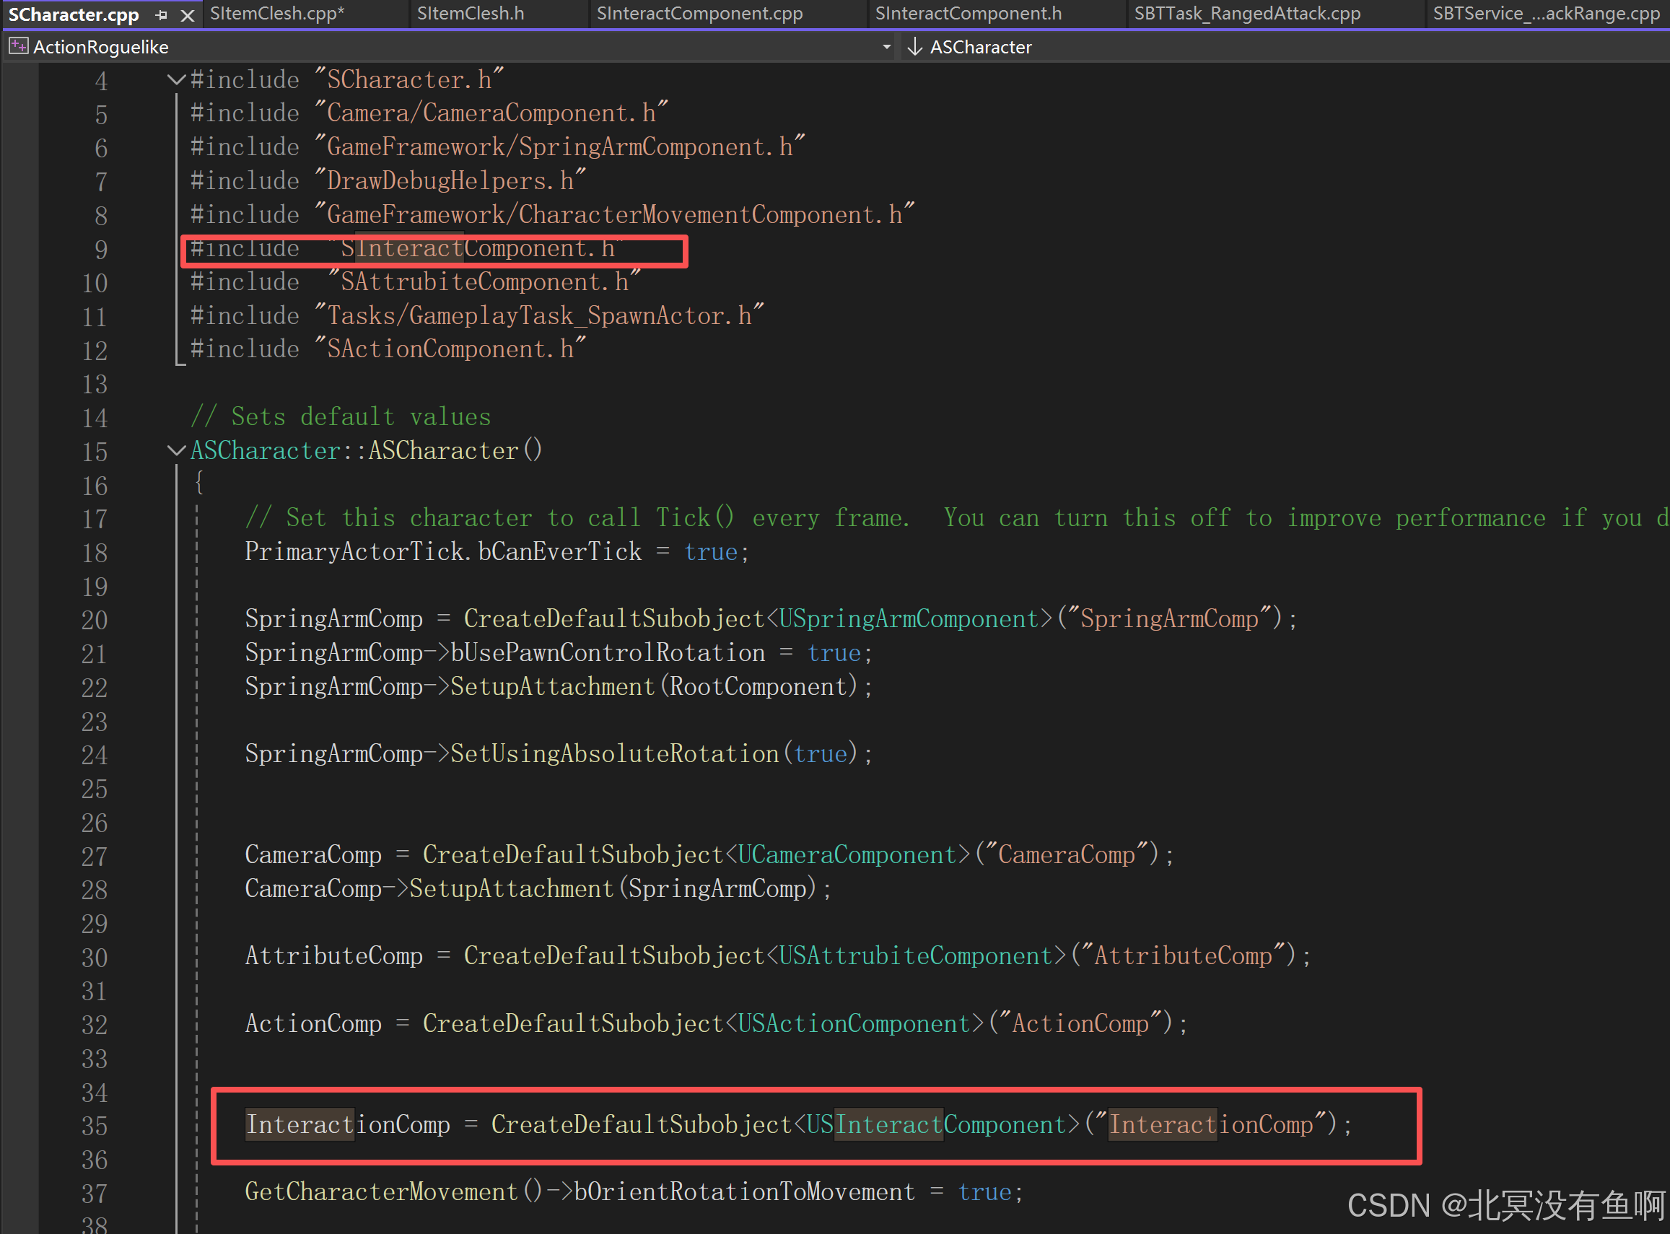
Task: Collapse the #include block at line 4
Action: pyautogui.click(x=176, y=79)
